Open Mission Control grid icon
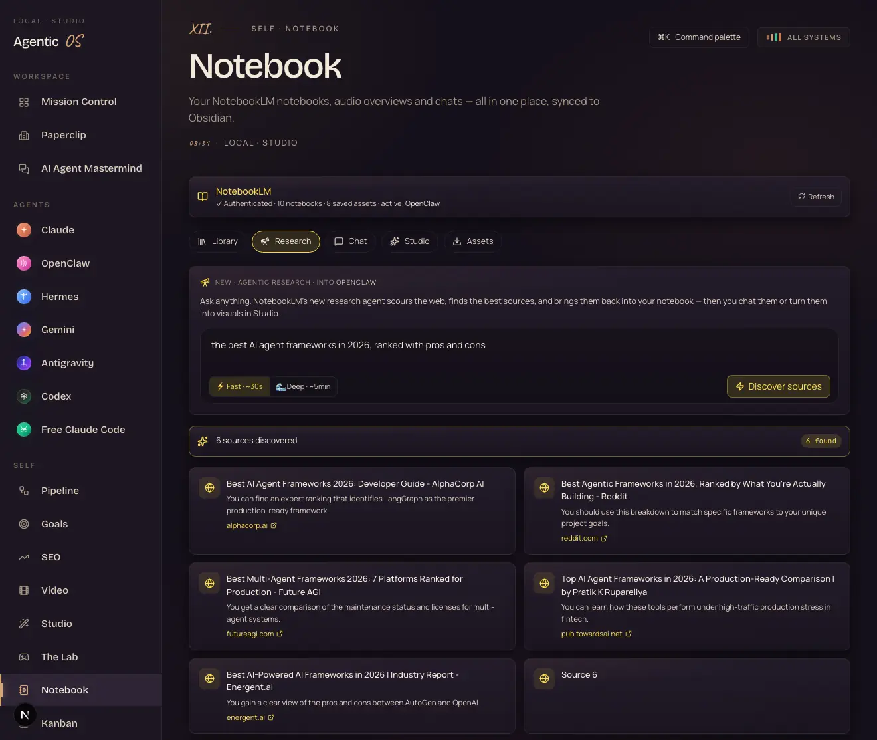 [24, 102]
